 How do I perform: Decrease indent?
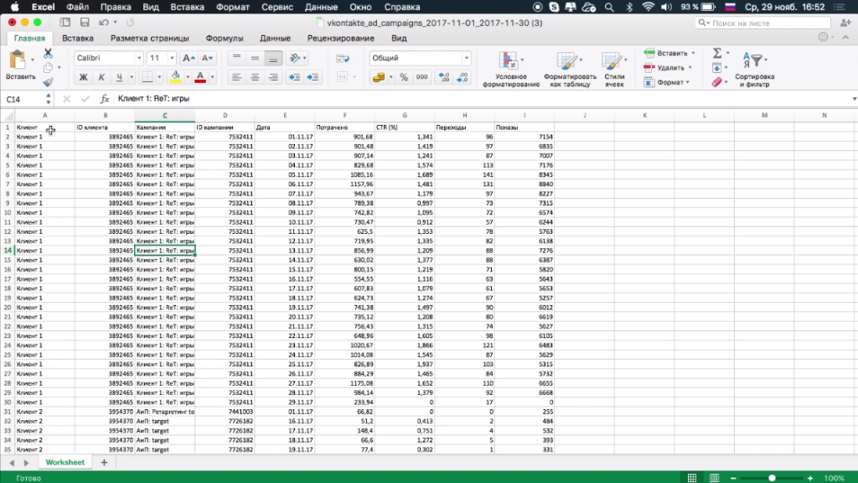point(294,77)
